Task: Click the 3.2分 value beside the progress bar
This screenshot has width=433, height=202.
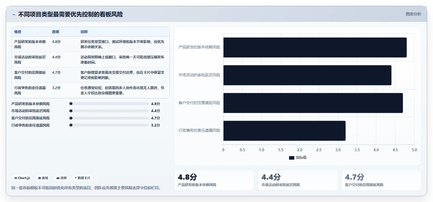Action: 156,125
